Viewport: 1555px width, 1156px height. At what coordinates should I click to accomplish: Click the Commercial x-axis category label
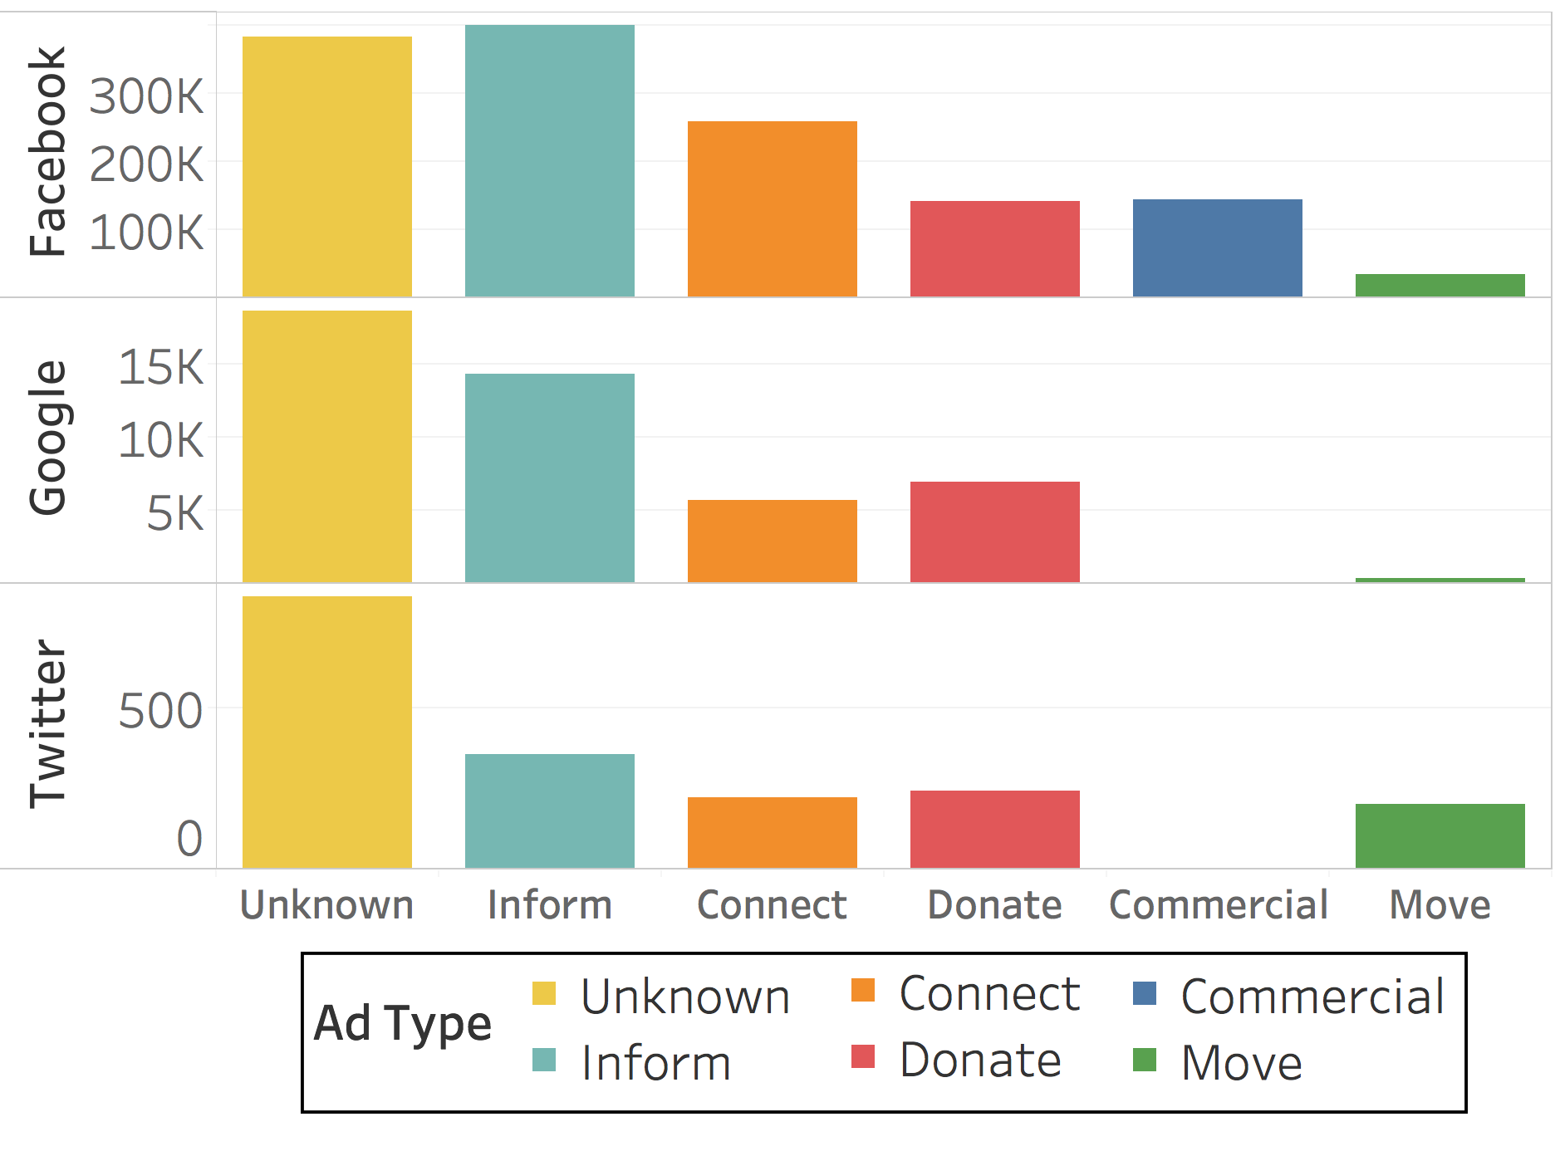(x=1219, y=905)
